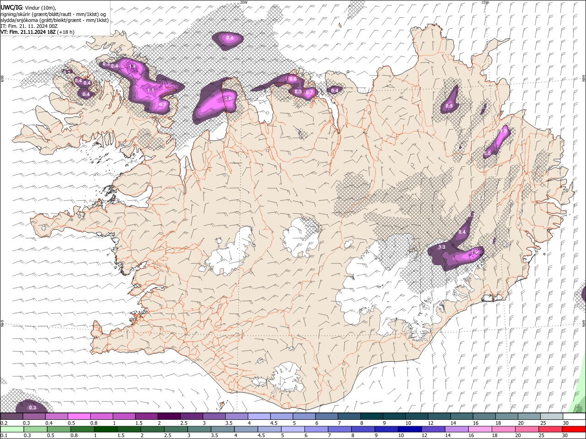
Task: Pick navy blue swatch between 10 and 12, bottom row
Action: pyautogui.click(x=410, y=429)
